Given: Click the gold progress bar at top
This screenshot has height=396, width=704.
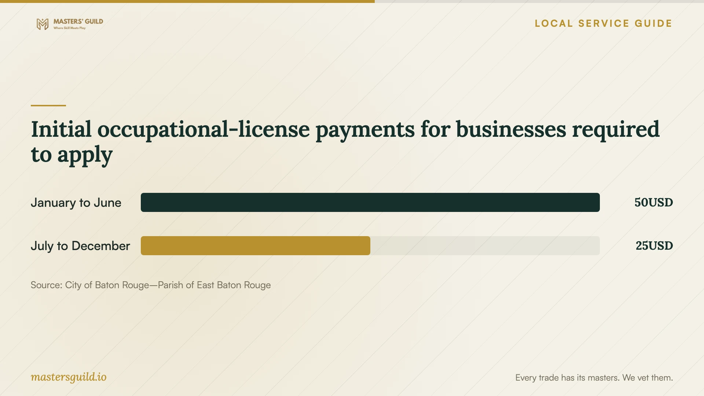Looking at the screenshot, I should tap(187, 1).
